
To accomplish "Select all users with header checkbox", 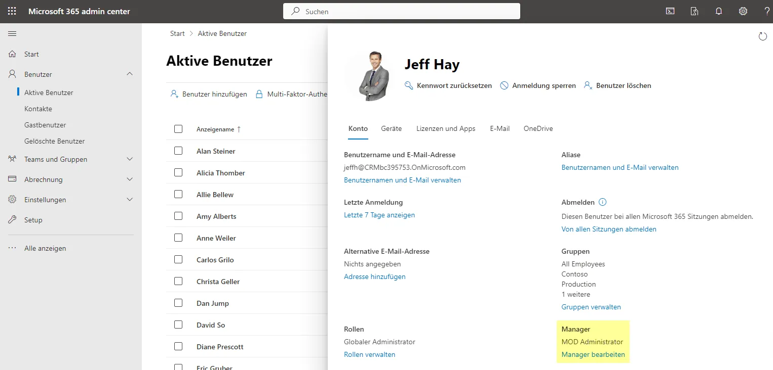I will pyautogui.click(x=178, y=129).
